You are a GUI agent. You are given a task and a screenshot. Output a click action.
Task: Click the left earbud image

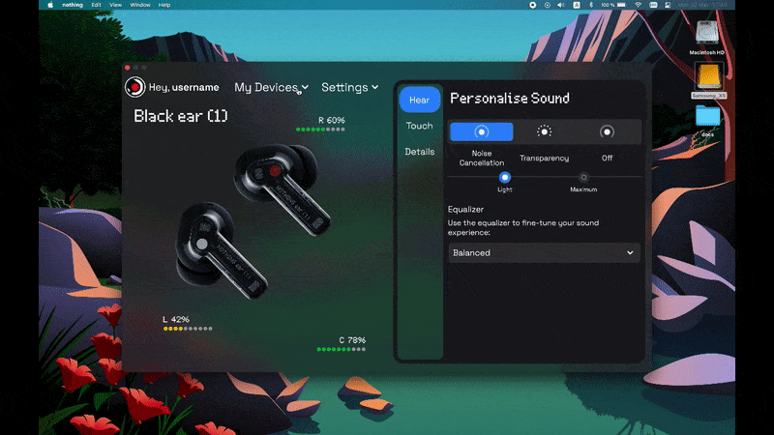tap(222, 249)
